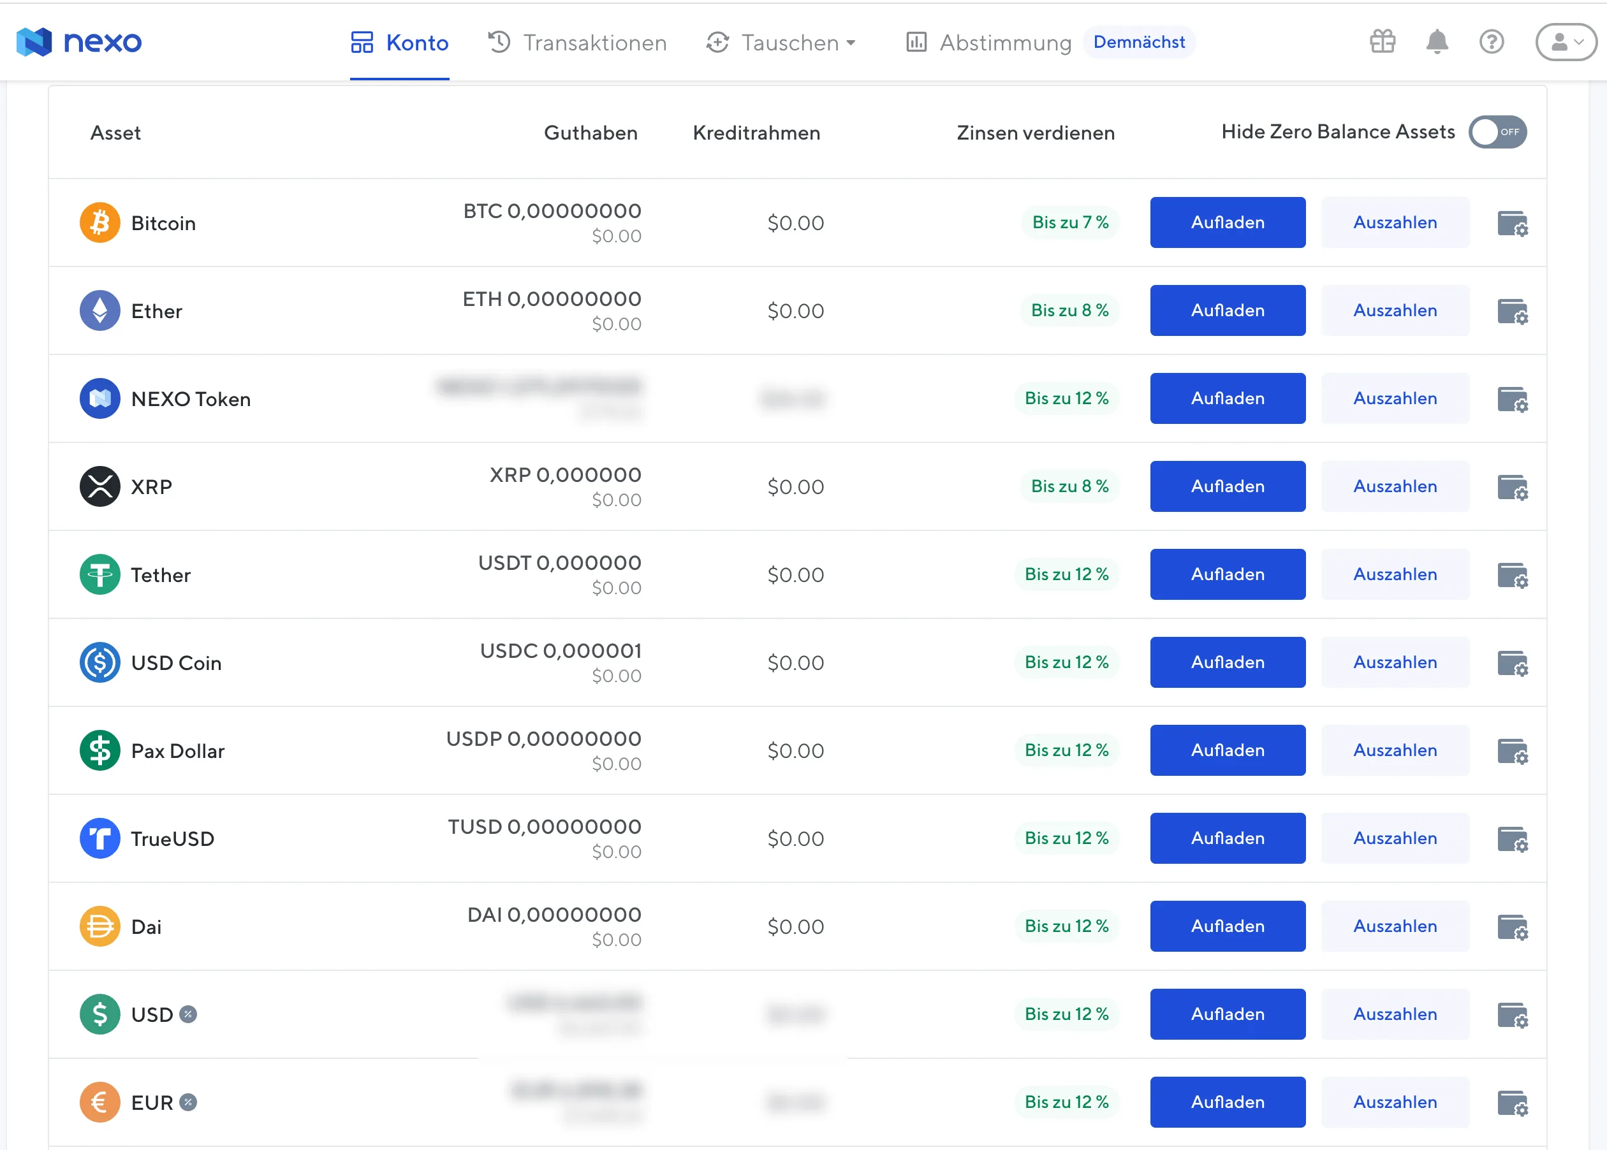Open wallet settings icon for USD Coin

[x=1512, y=664]
